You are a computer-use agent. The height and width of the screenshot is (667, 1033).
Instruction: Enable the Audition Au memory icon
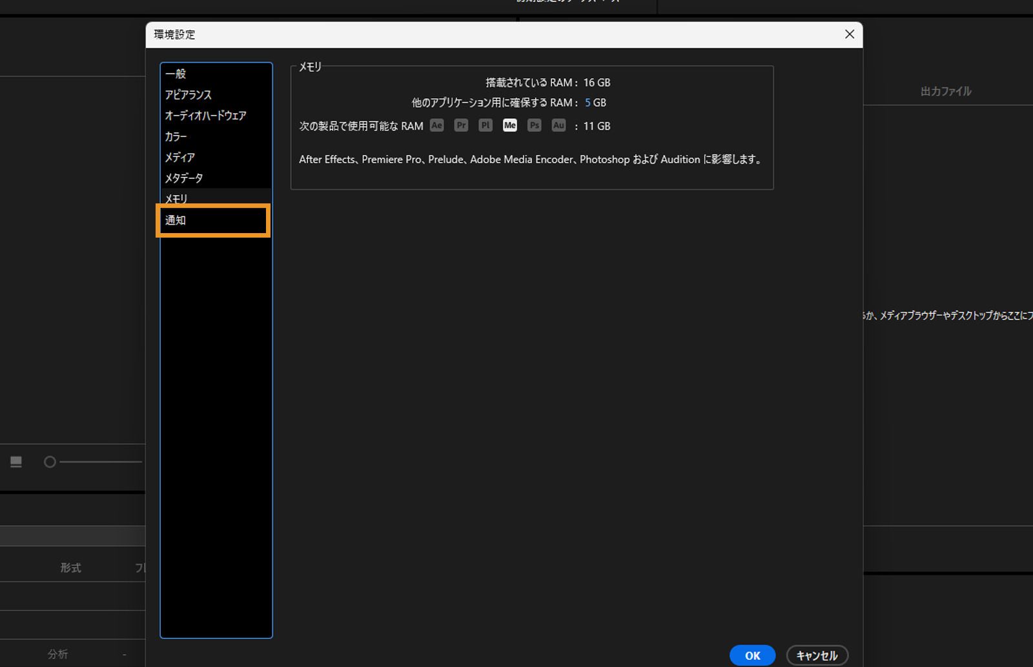558,125
